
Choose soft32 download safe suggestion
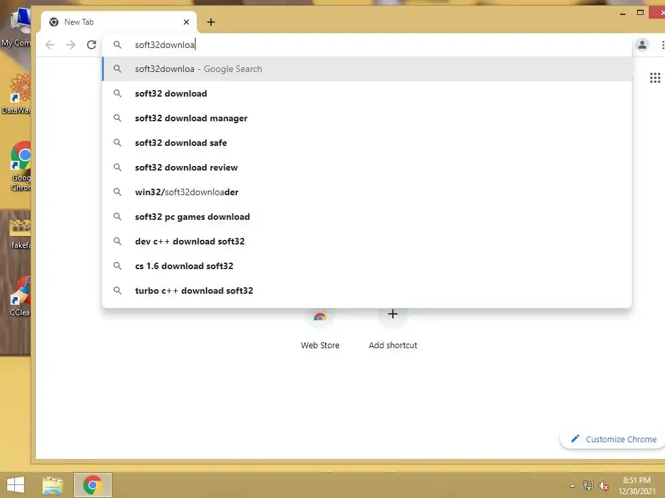(368, 143)
